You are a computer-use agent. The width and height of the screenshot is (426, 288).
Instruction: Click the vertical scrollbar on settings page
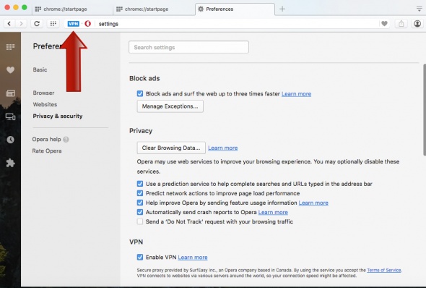(425, 110)
